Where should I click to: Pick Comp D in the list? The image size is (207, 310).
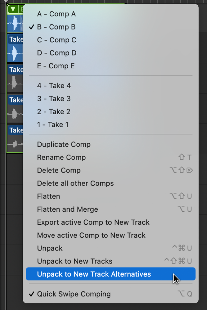[57, 53]
